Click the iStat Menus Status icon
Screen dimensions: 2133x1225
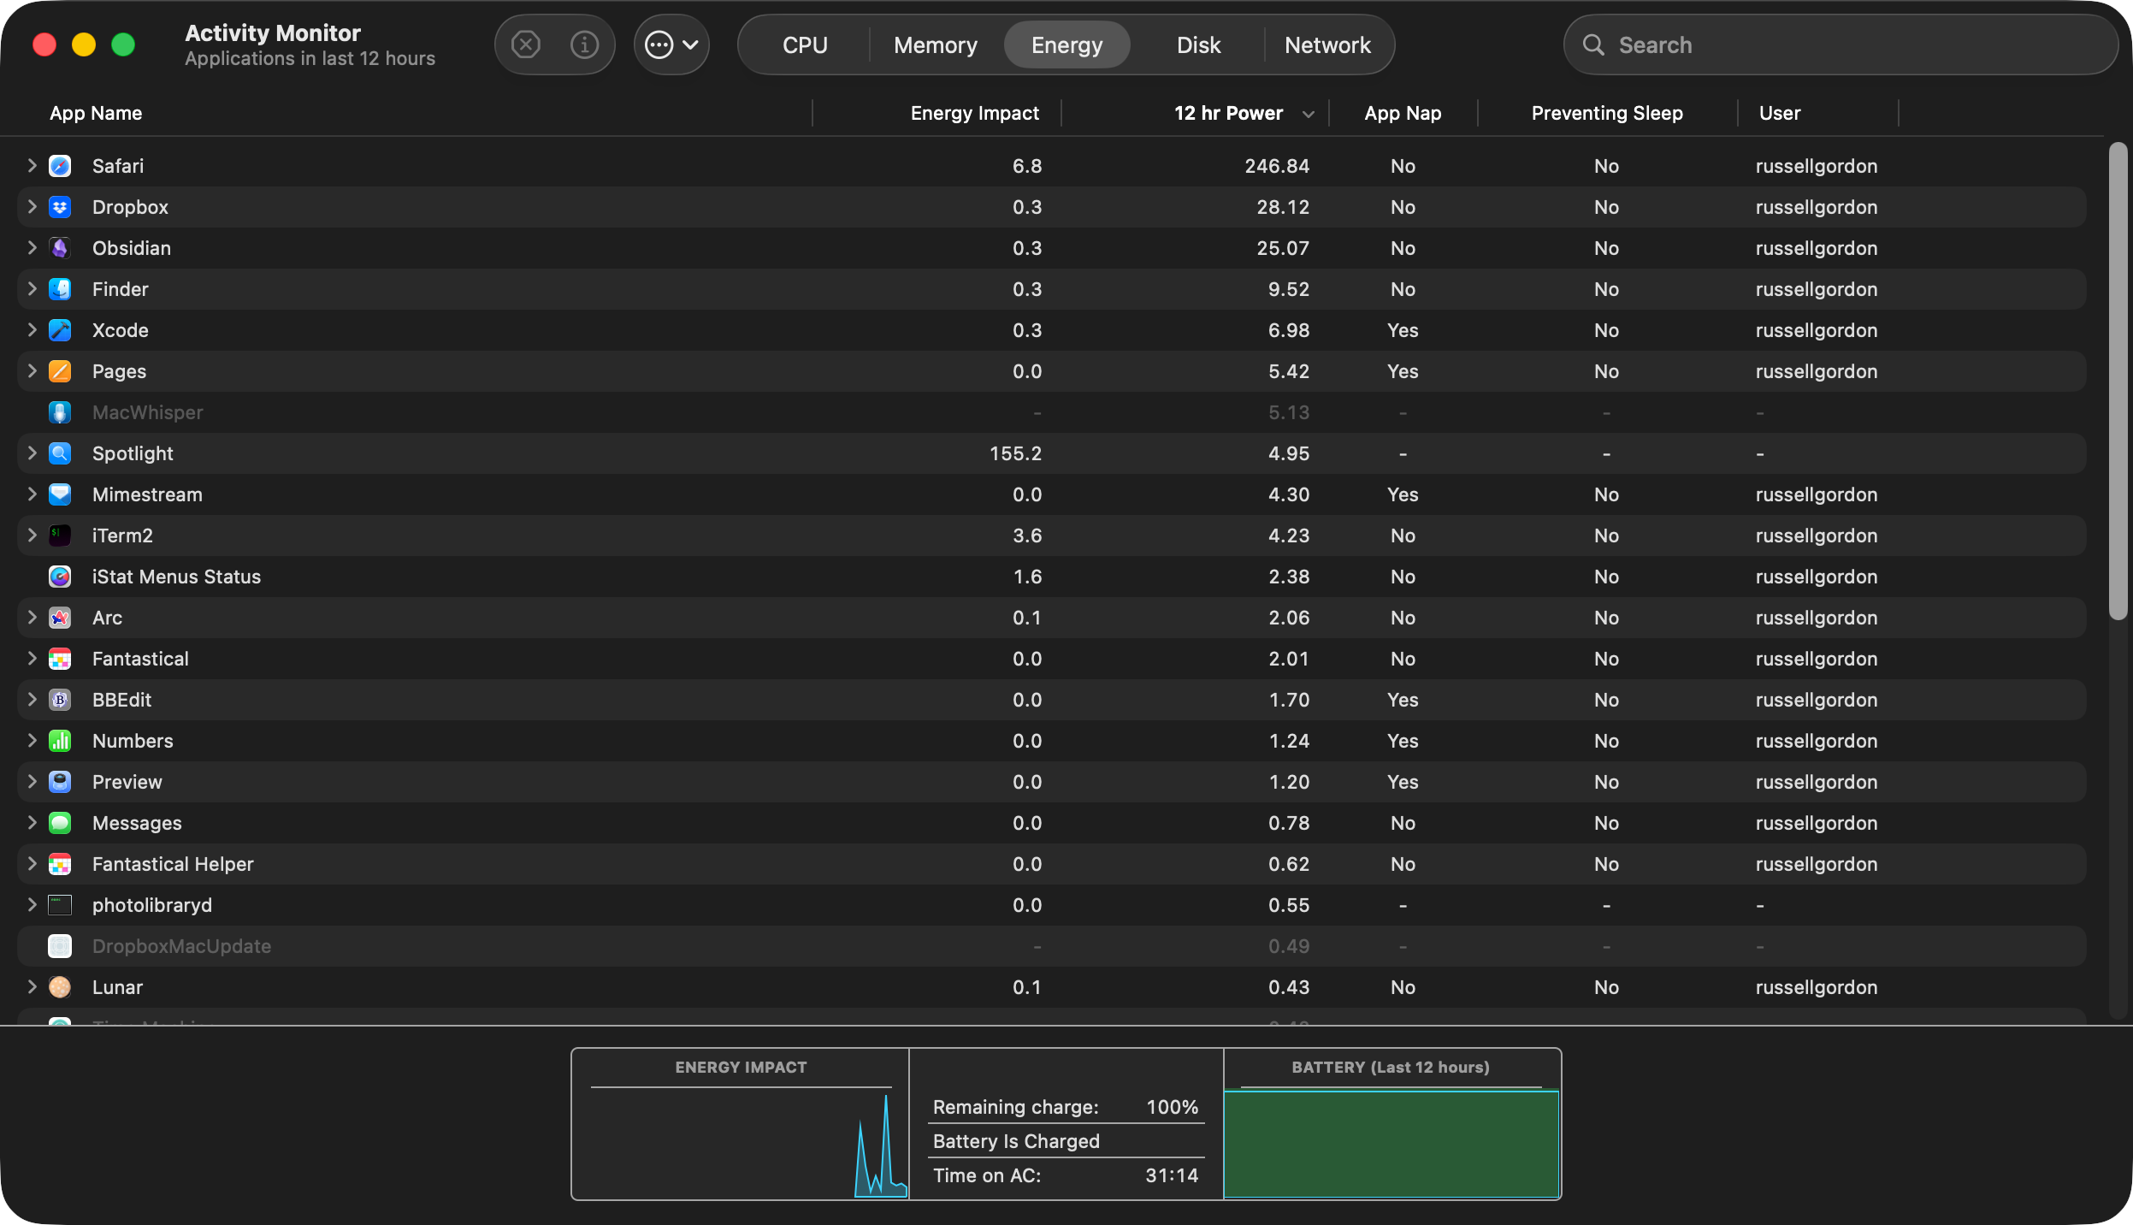tap(60, 577)
